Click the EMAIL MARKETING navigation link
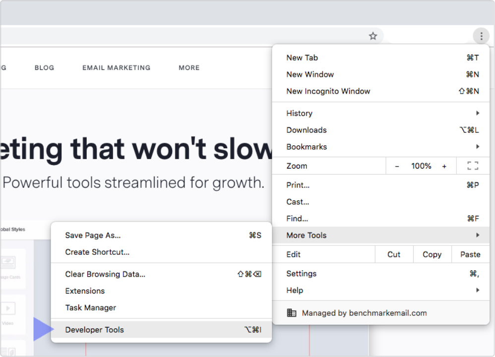Image resolution: width=495 pixels, height=357 pixels. (116, 67)
